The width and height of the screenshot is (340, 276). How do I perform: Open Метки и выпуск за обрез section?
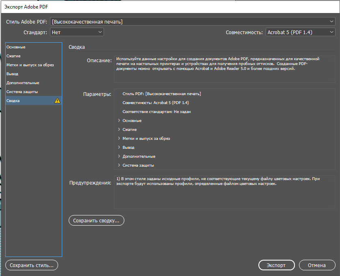[34, 65]
